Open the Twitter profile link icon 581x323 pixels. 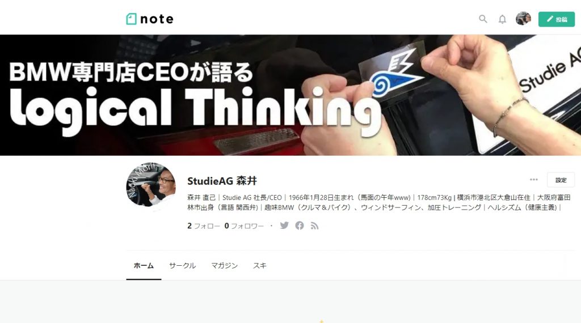[284, 226]
